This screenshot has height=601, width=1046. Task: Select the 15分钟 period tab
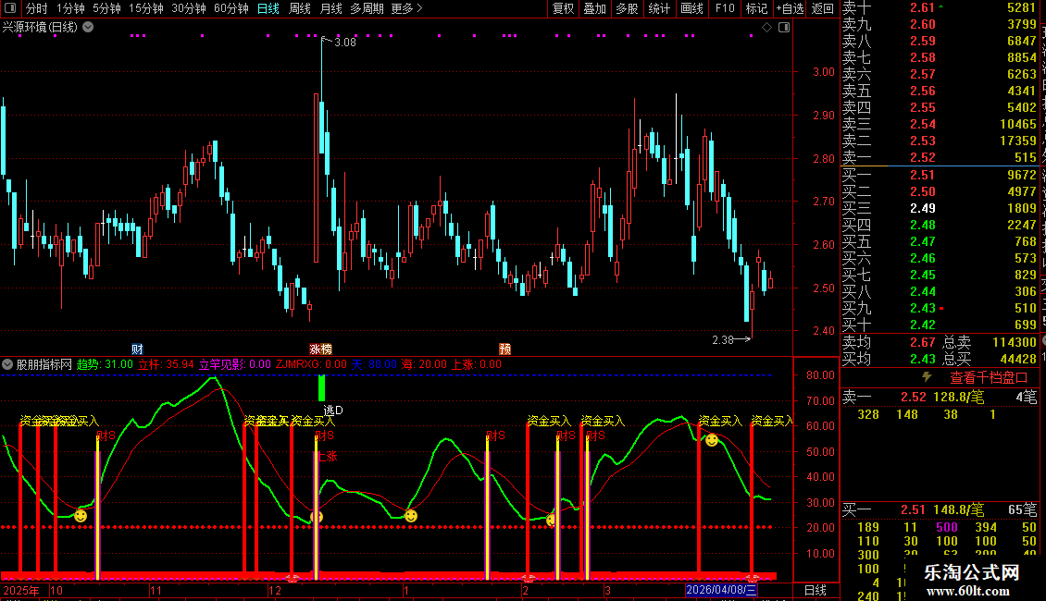146,8
